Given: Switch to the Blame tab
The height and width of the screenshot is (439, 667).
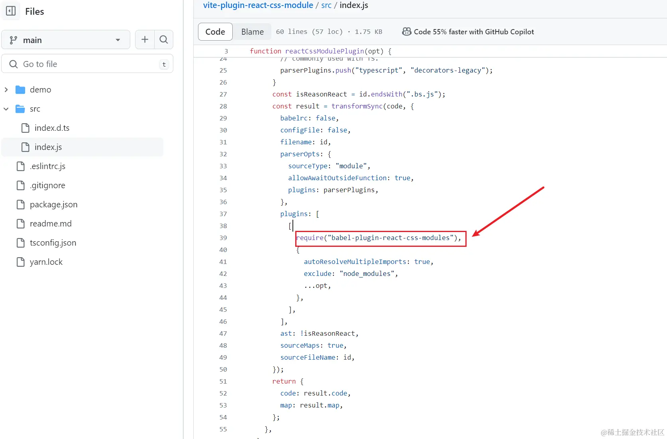Looking at the screenshot, I should tap(252, 32).
